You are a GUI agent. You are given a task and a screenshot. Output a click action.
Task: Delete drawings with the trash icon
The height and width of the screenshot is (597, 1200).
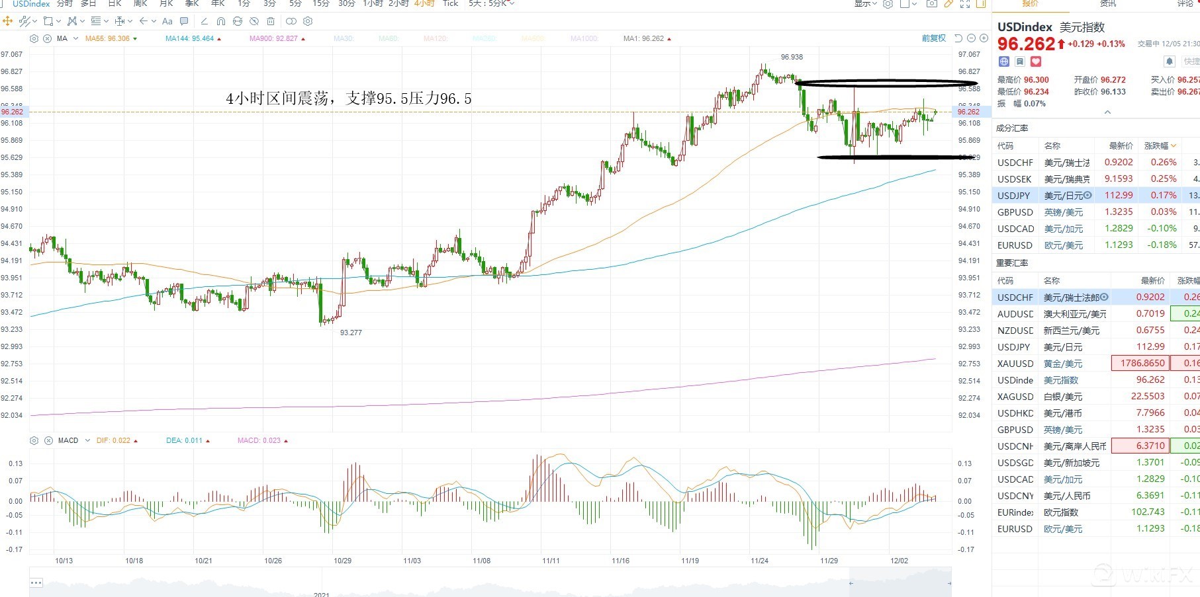[270, 21]
